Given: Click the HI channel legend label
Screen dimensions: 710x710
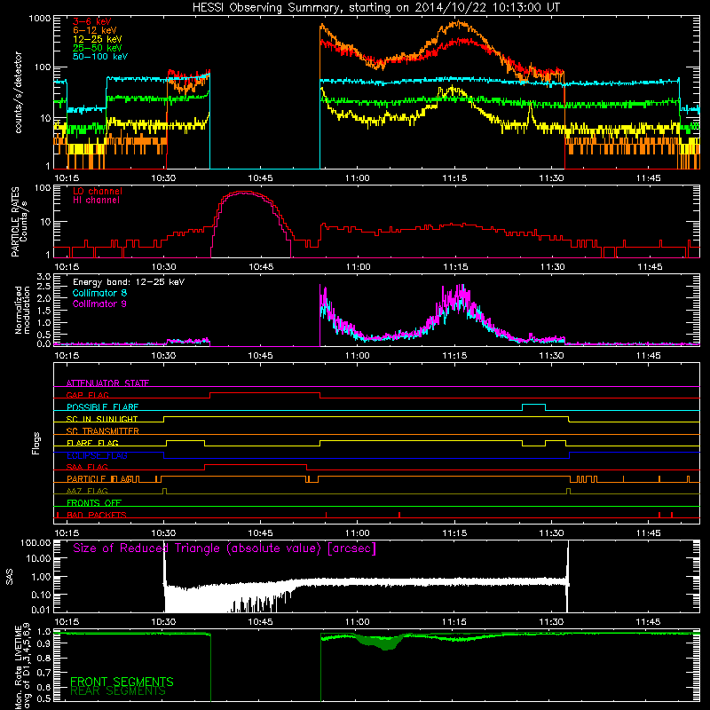Looking at the screenshot, I should 96,201.
